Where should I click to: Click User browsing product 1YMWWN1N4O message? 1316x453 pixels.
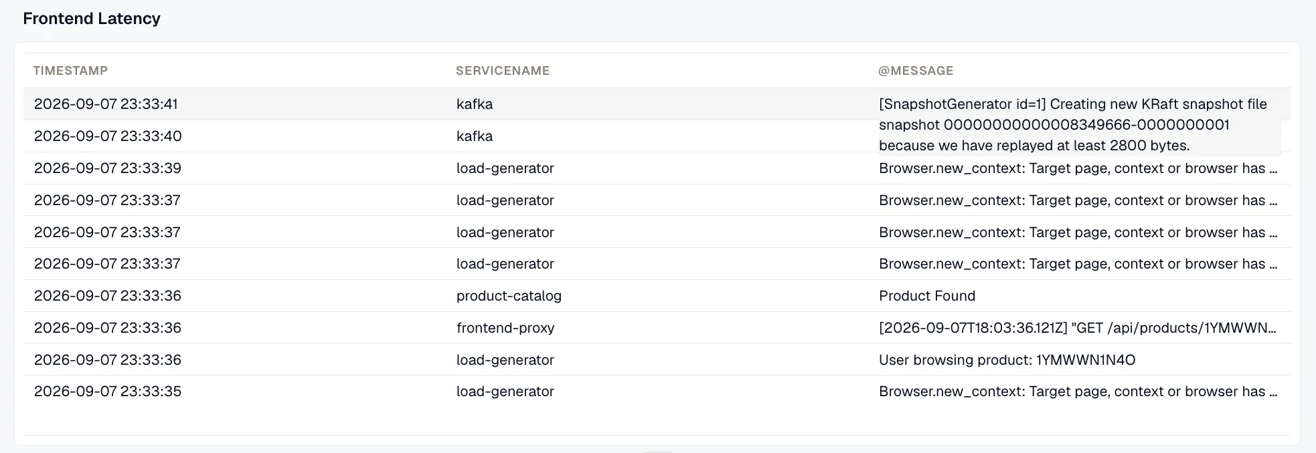[x=1007, y=360]
